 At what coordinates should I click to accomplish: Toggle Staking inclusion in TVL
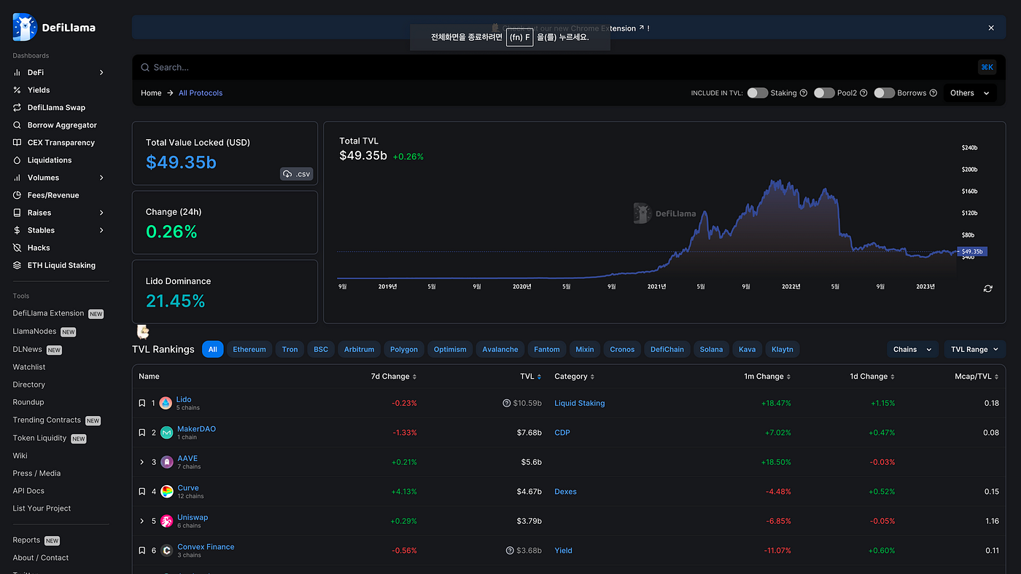[758, 93]
